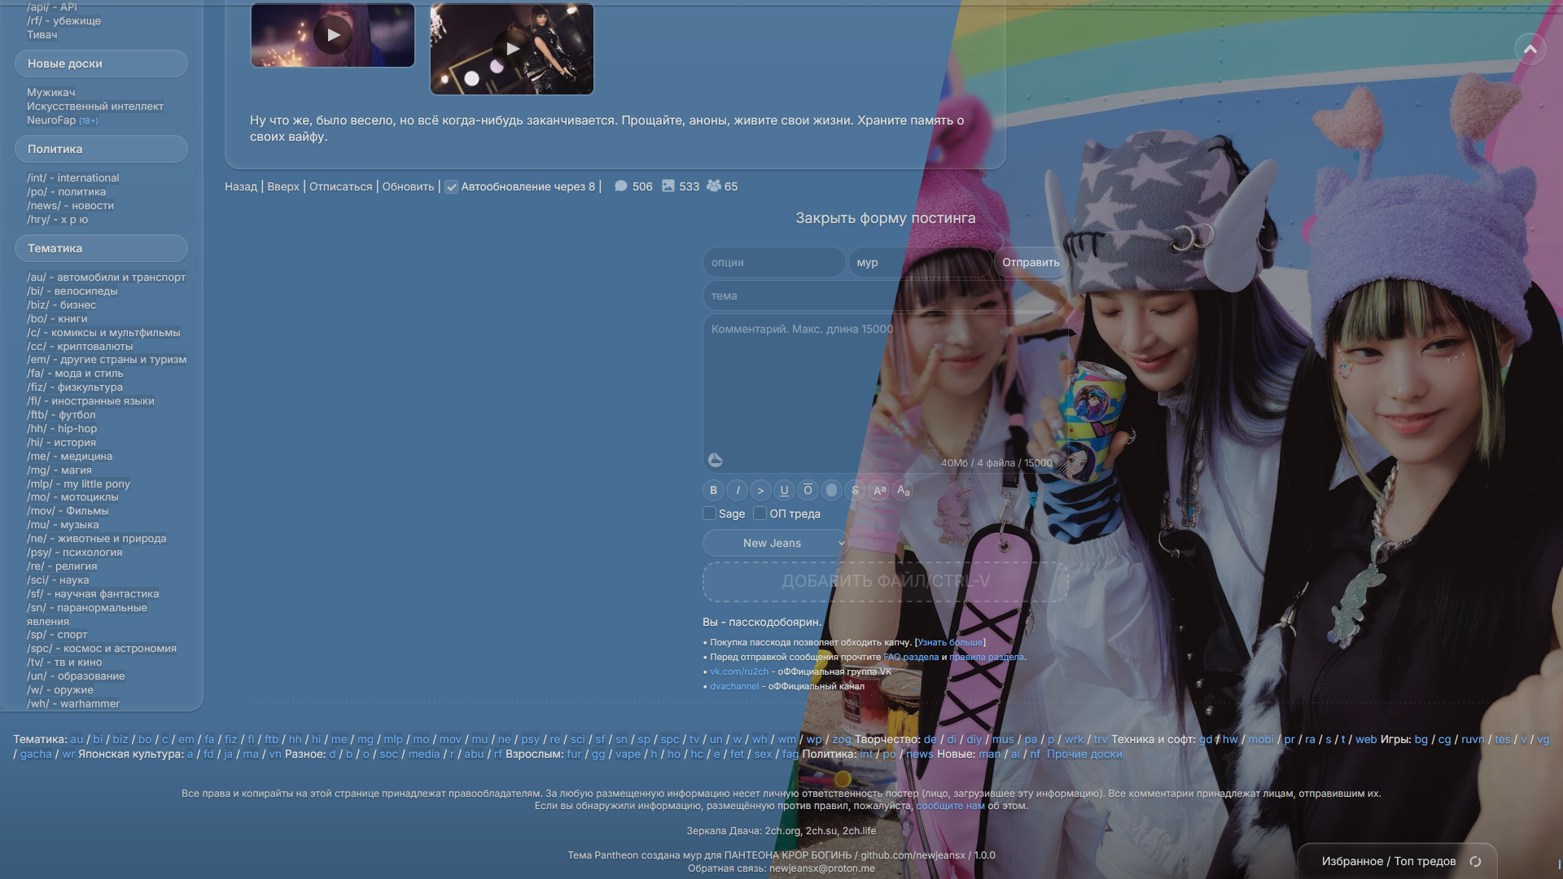
Task: Disable the Автообновление auto-update checkbox
Action: point(451,187)
